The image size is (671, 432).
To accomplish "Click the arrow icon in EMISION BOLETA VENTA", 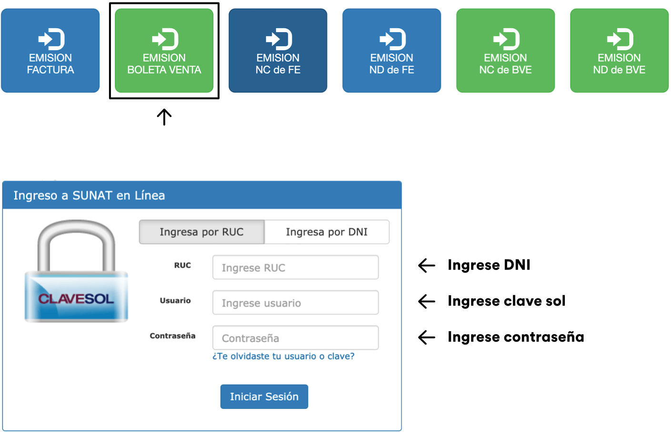I will [165, 39].
